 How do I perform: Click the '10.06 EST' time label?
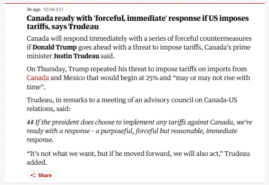coord(53,9)
